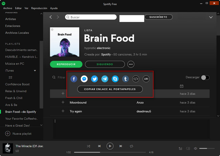Toggle shuffle playback
Viewport: 220px width, 156px height.
[x=89, y=146]
